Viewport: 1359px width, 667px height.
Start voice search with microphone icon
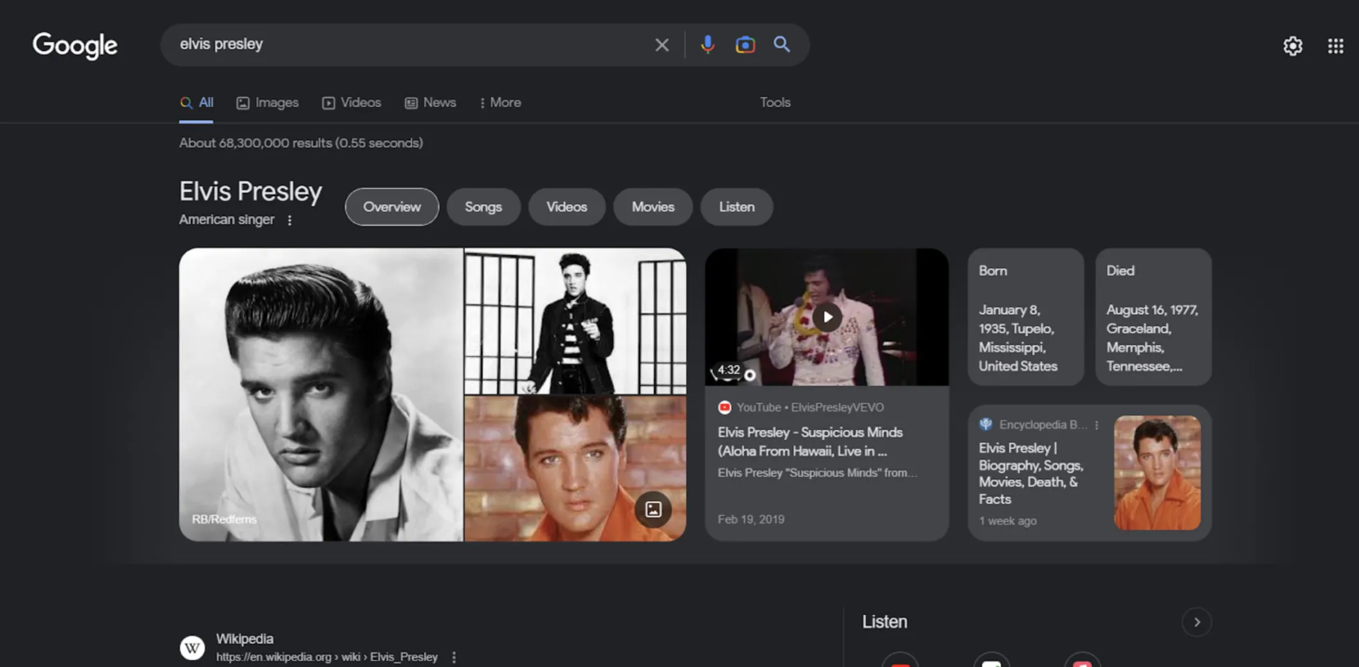(x=708, y=44)
